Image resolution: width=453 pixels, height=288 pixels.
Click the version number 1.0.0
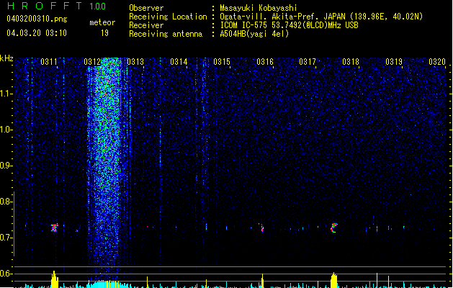tap(97, 6)
